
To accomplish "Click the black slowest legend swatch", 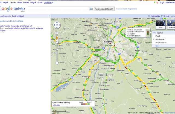I will pos(82,104).
